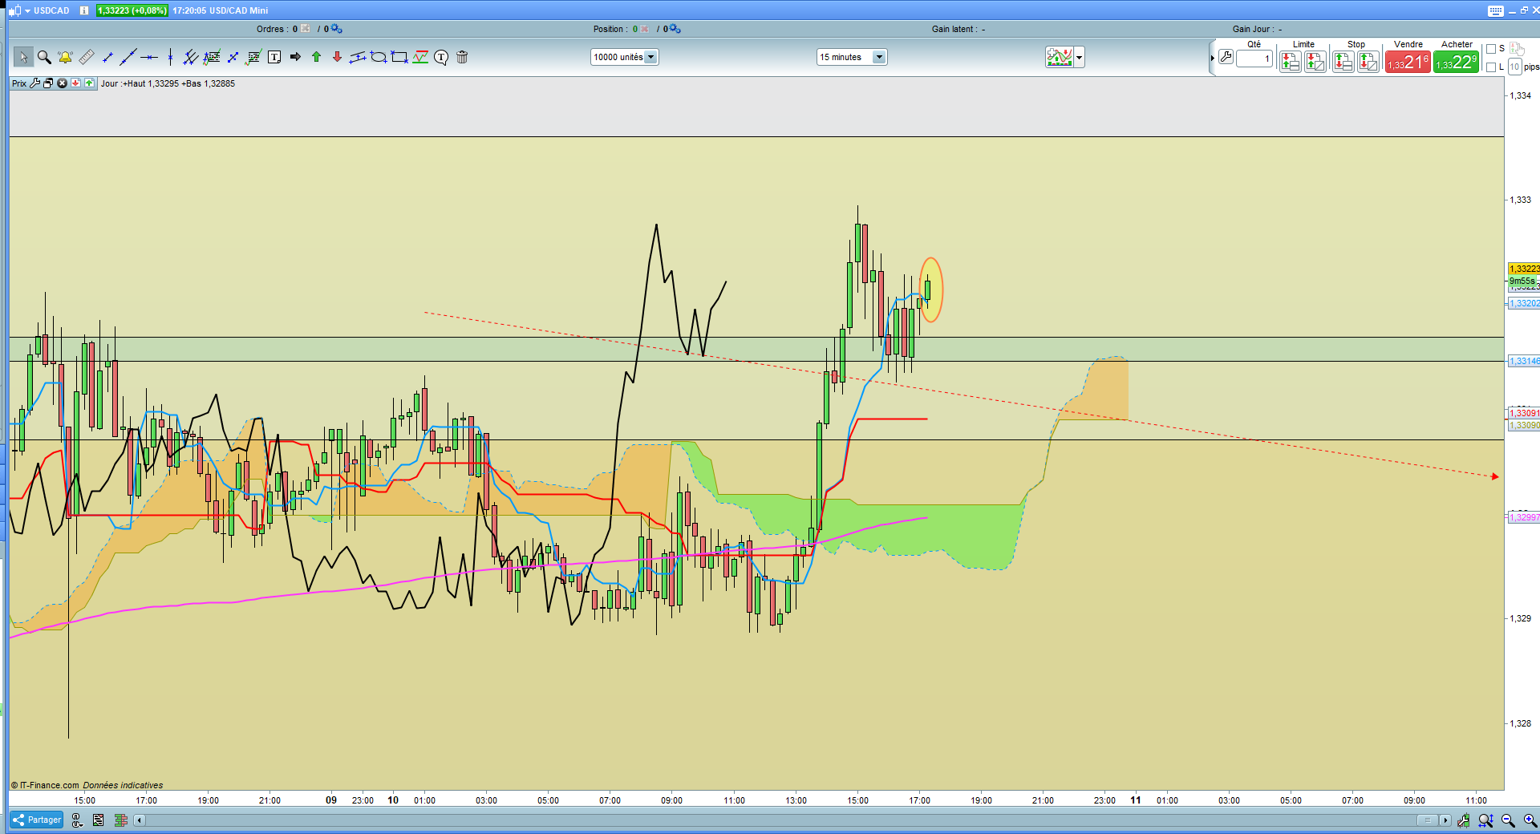Select the green up arrow tool

coord(316,57)
